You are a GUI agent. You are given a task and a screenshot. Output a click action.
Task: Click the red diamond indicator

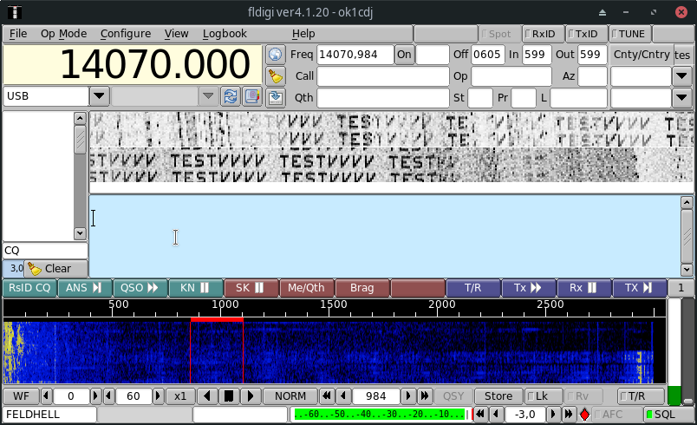point(584,415)
